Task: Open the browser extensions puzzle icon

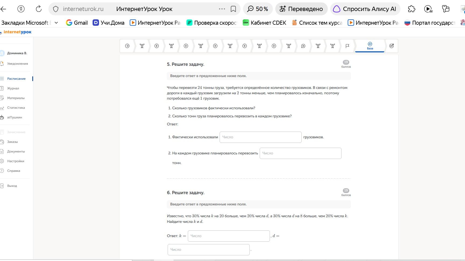Action: click(x=411, y=9)
